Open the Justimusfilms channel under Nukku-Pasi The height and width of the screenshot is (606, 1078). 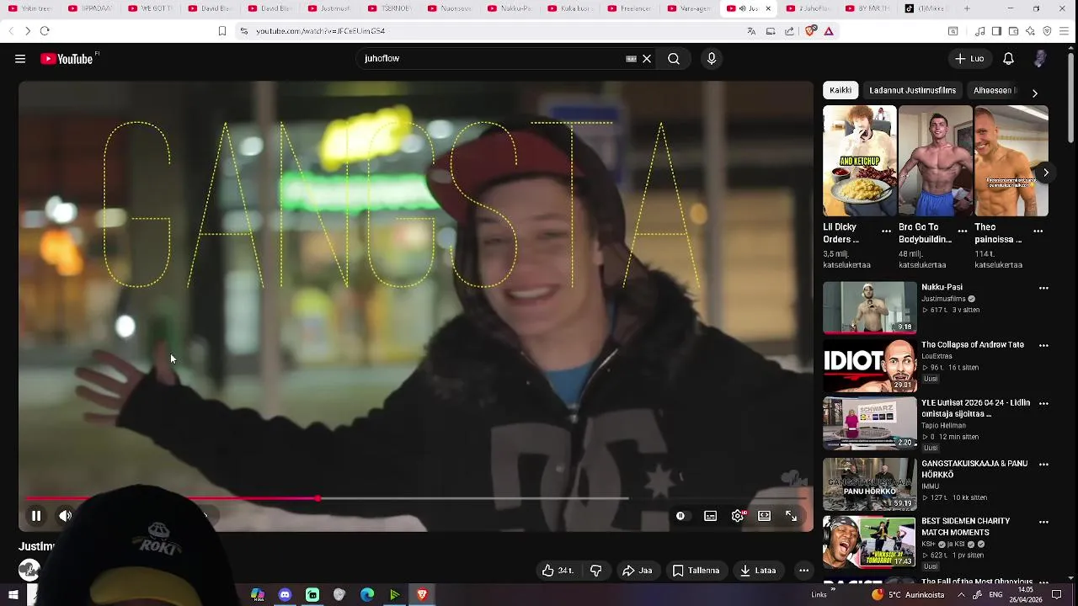944,299
